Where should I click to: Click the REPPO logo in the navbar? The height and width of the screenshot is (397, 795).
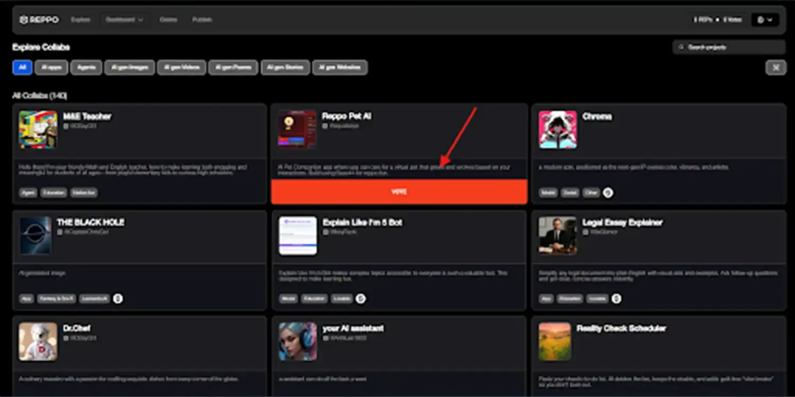point(39,20)
